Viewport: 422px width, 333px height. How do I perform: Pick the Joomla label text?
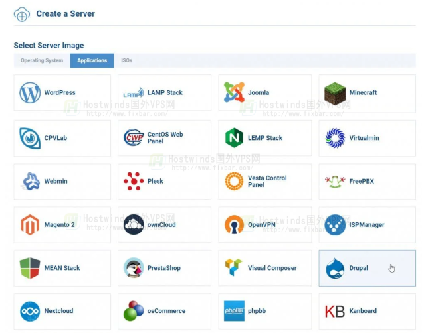click(x=259, y=92)
